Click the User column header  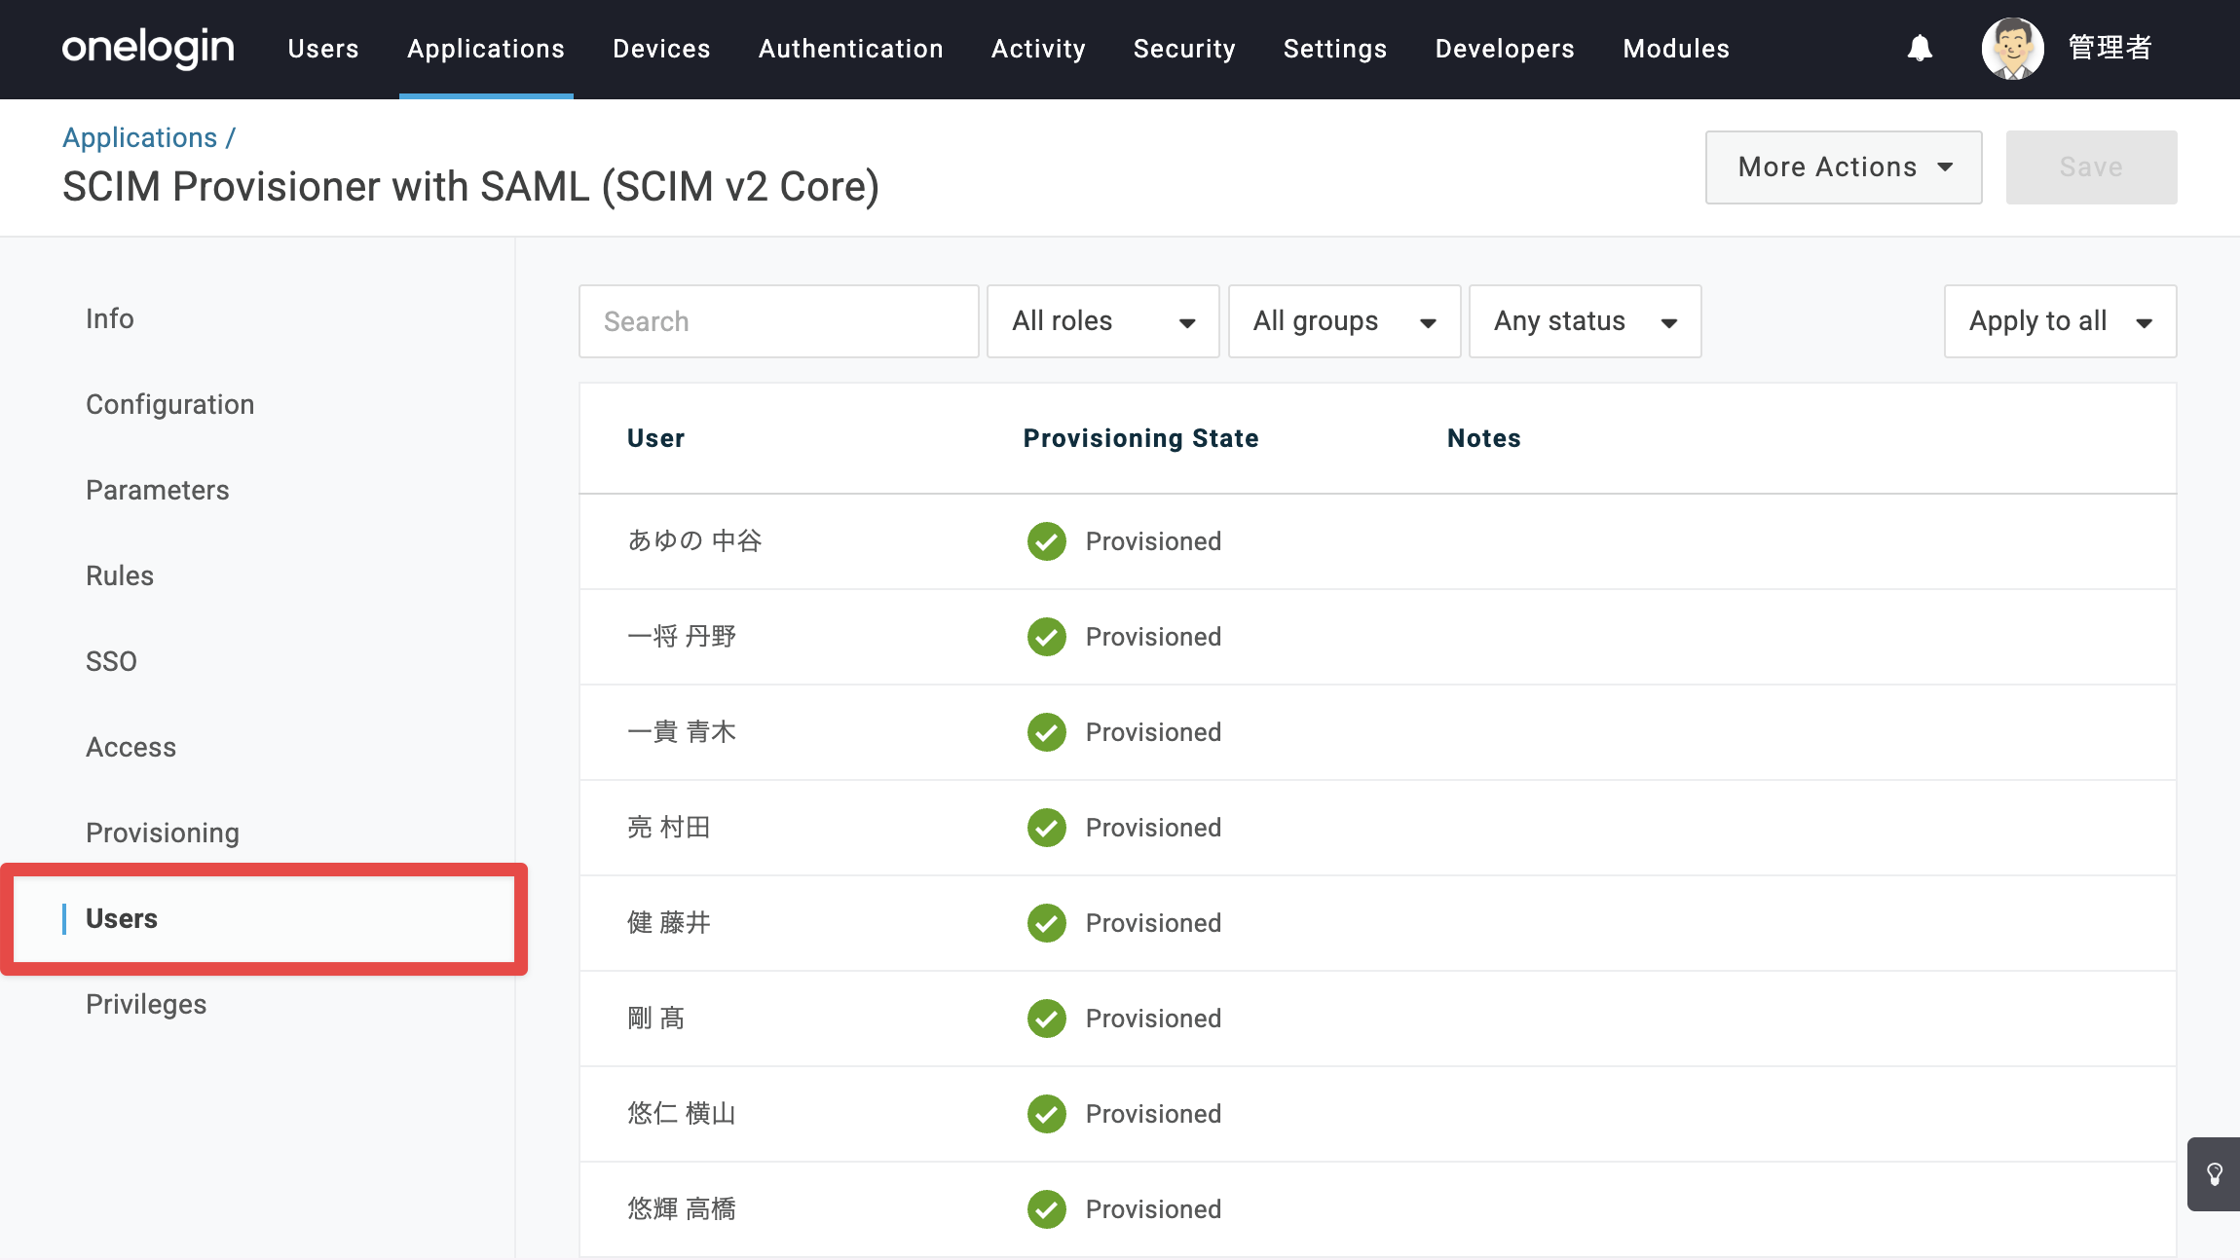tap(656, 438)
